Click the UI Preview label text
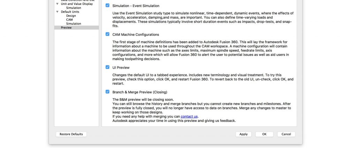Image resolution: width=357 pixels, height=148 pixels. [121, 68]
